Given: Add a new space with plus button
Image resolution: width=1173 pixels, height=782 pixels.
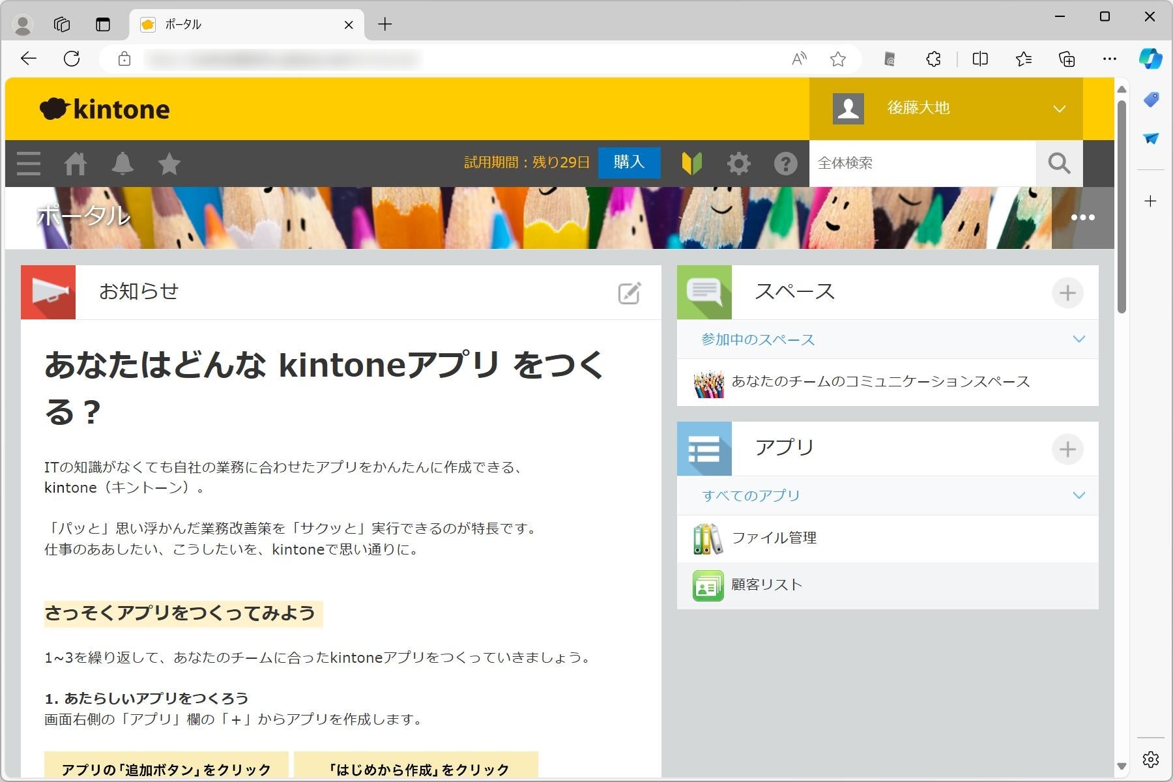Looking at the screenshot, I should click(x=1067, y=293).
